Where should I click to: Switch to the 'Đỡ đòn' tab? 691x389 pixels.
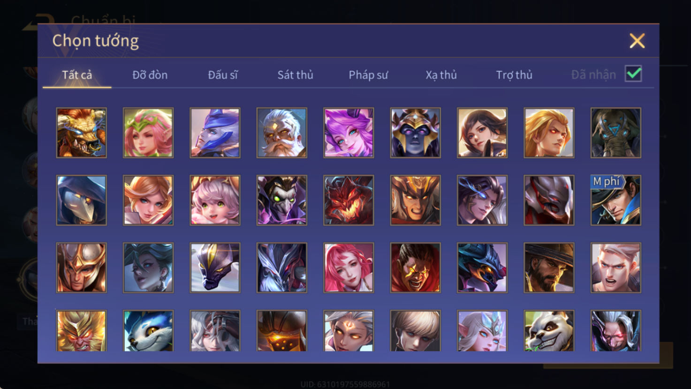coord(150,75)
